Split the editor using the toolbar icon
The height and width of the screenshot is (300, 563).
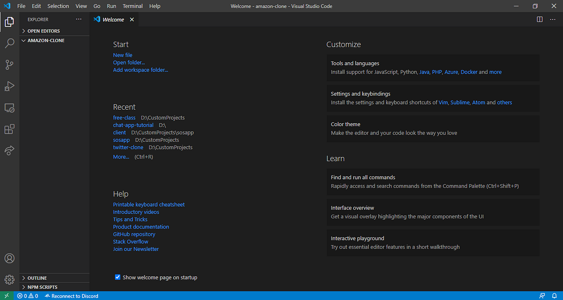[x=540, y=19]
